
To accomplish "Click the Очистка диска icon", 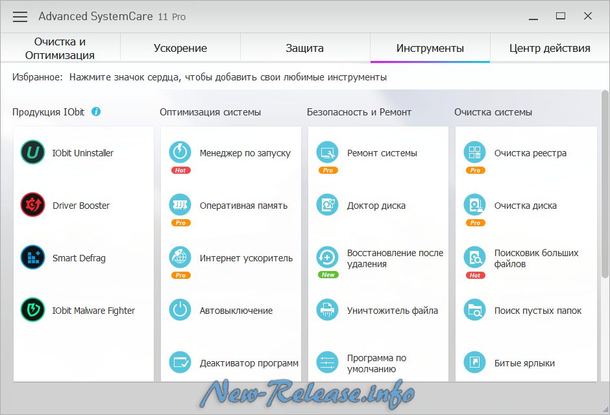I will [474, 204].
